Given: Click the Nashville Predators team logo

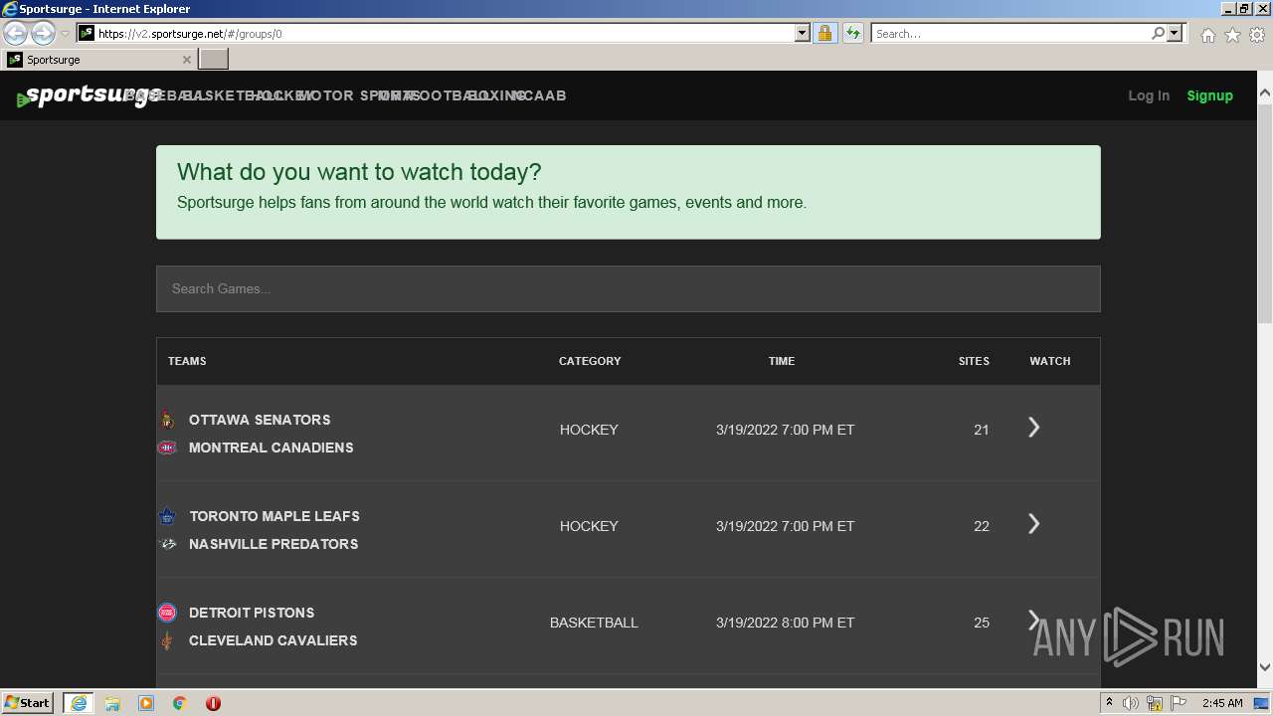Looking at the screenshot, I should tap(167, 544).
